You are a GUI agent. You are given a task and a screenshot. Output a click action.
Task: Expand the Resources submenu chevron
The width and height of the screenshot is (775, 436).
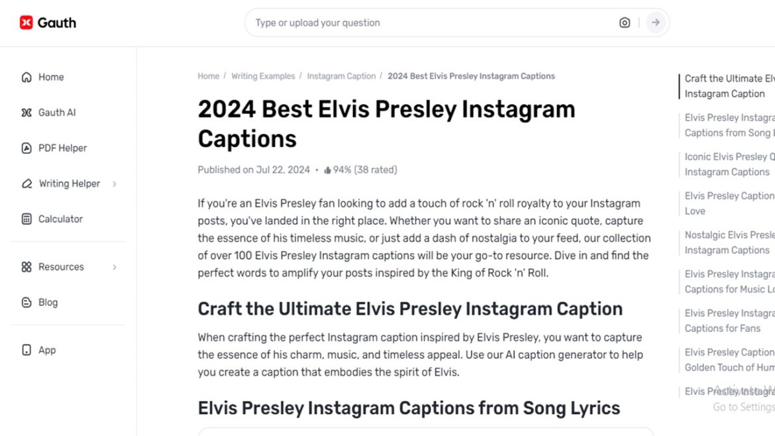[115, 267]
